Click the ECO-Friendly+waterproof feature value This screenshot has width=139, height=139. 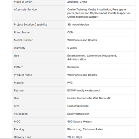pyautogui.click(x=84, y=91)
